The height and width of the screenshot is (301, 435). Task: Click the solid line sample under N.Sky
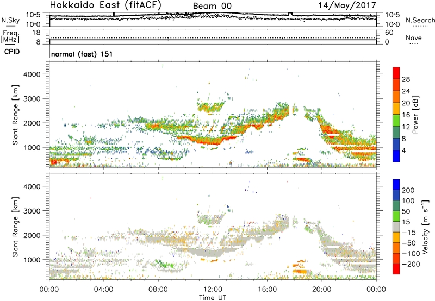coord(11,26)
